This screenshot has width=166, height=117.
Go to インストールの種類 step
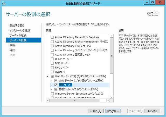pos(20,30)
